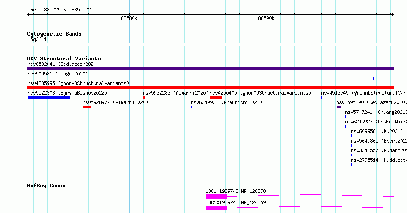Click the DGV Structural Variants track title
Image resolution: width=407 pixels, height=213 pixels.
point(64,59)
